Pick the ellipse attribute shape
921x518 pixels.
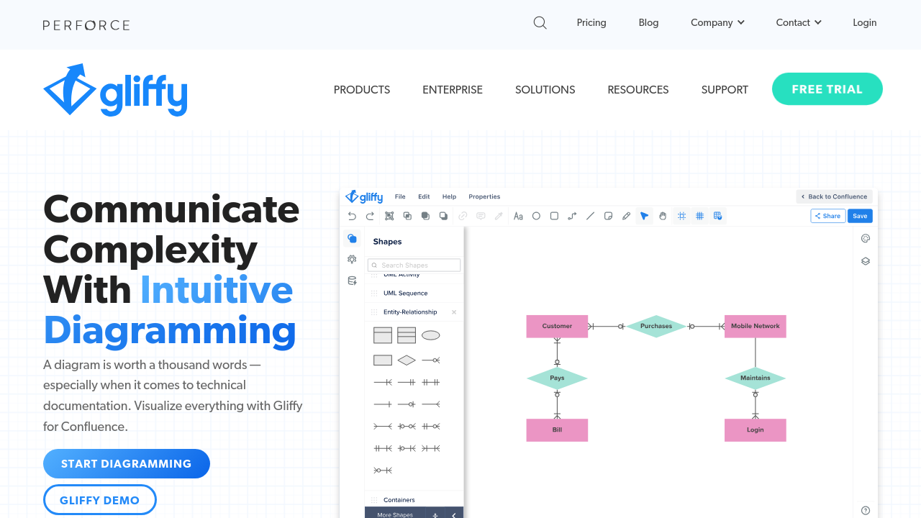430,335
